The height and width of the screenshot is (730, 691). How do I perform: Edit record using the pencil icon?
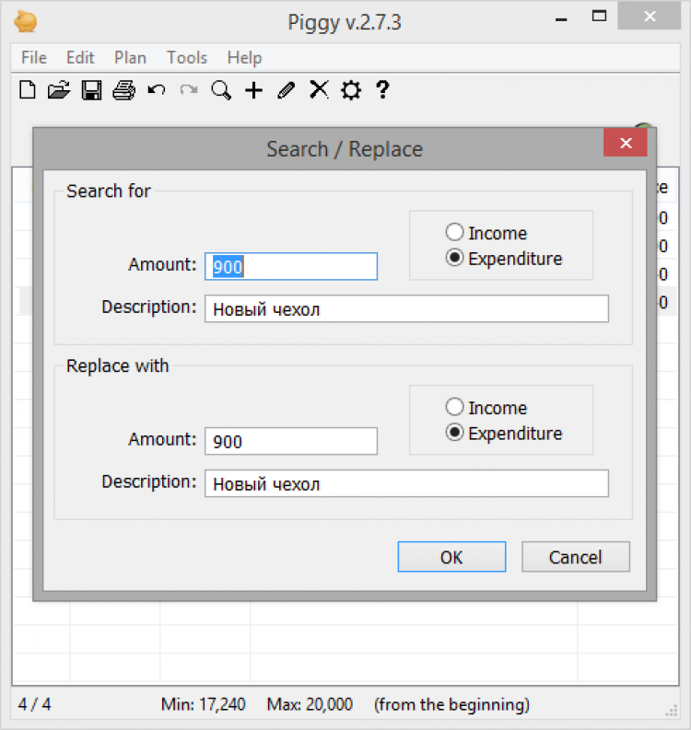(x=287, y=90)
